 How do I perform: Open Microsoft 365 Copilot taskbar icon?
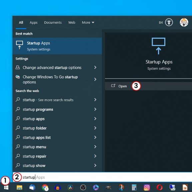[96, 187]
